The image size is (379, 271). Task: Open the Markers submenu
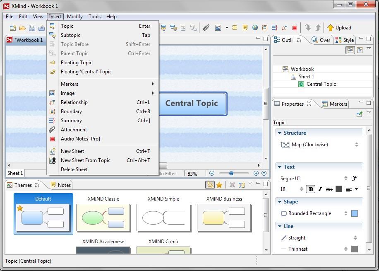point(103,84)
